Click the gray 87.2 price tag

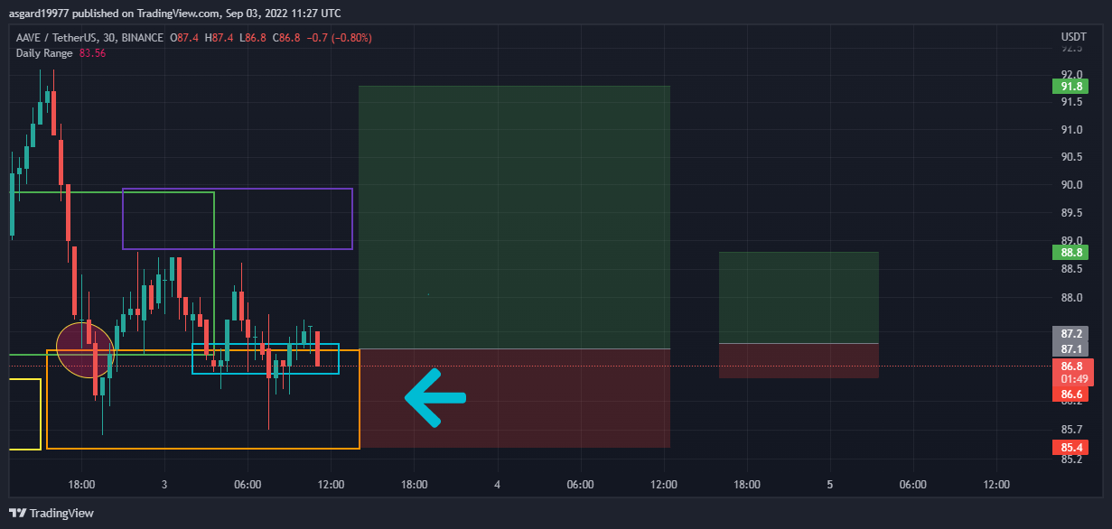pyautogui.click(x=1071, y=333)
